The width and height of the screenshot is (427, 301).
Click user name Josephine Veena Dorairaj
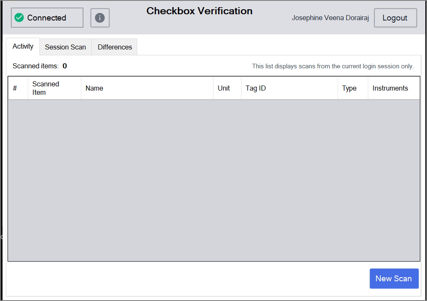[x=331, y=18]
